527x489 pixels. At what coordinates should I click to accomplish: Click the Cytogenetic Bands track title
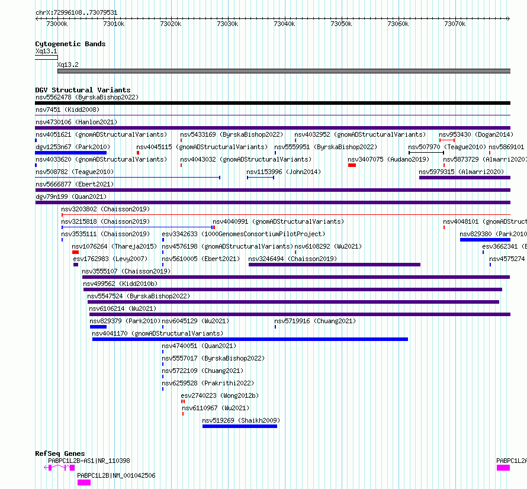pos(70,44)
